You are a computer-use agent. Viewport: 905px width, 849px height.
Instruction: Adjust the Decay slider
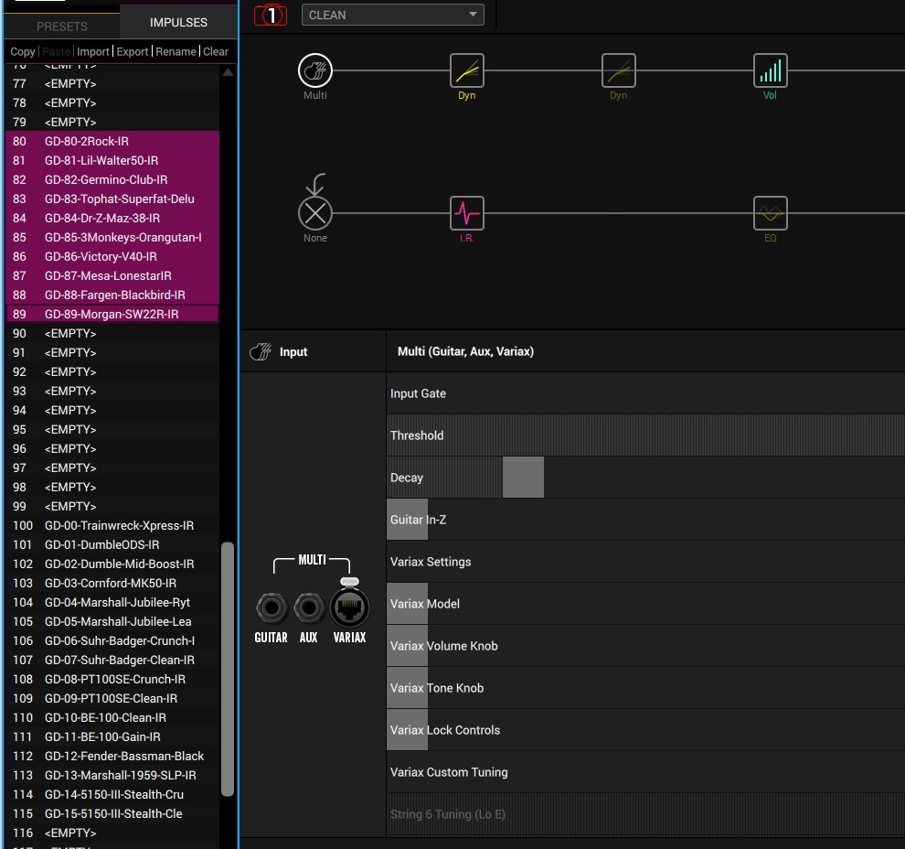coord(645,477)
